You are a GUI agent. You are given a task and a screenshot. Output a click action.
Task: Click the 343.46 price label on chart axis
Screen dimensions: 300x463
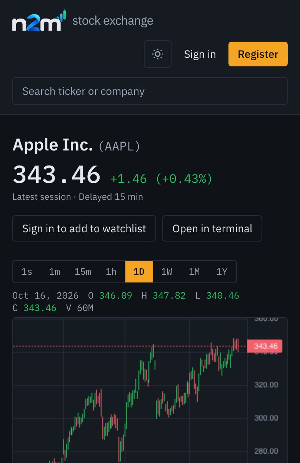pos(265,346)
